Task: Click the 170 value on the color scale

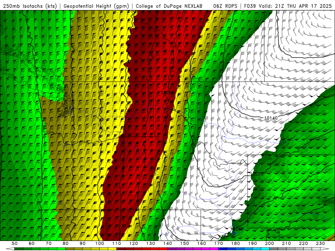Action: coord(219,243)
